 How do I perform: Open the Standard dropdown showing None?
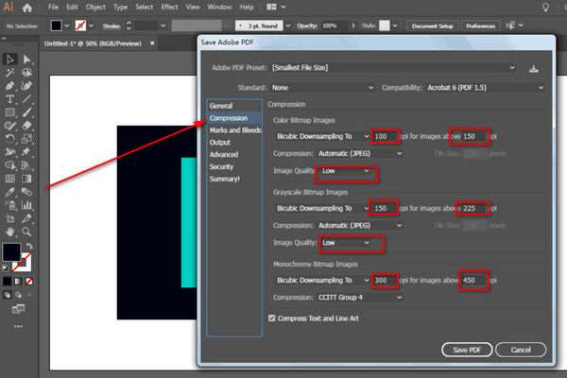[x=322, y=88]
